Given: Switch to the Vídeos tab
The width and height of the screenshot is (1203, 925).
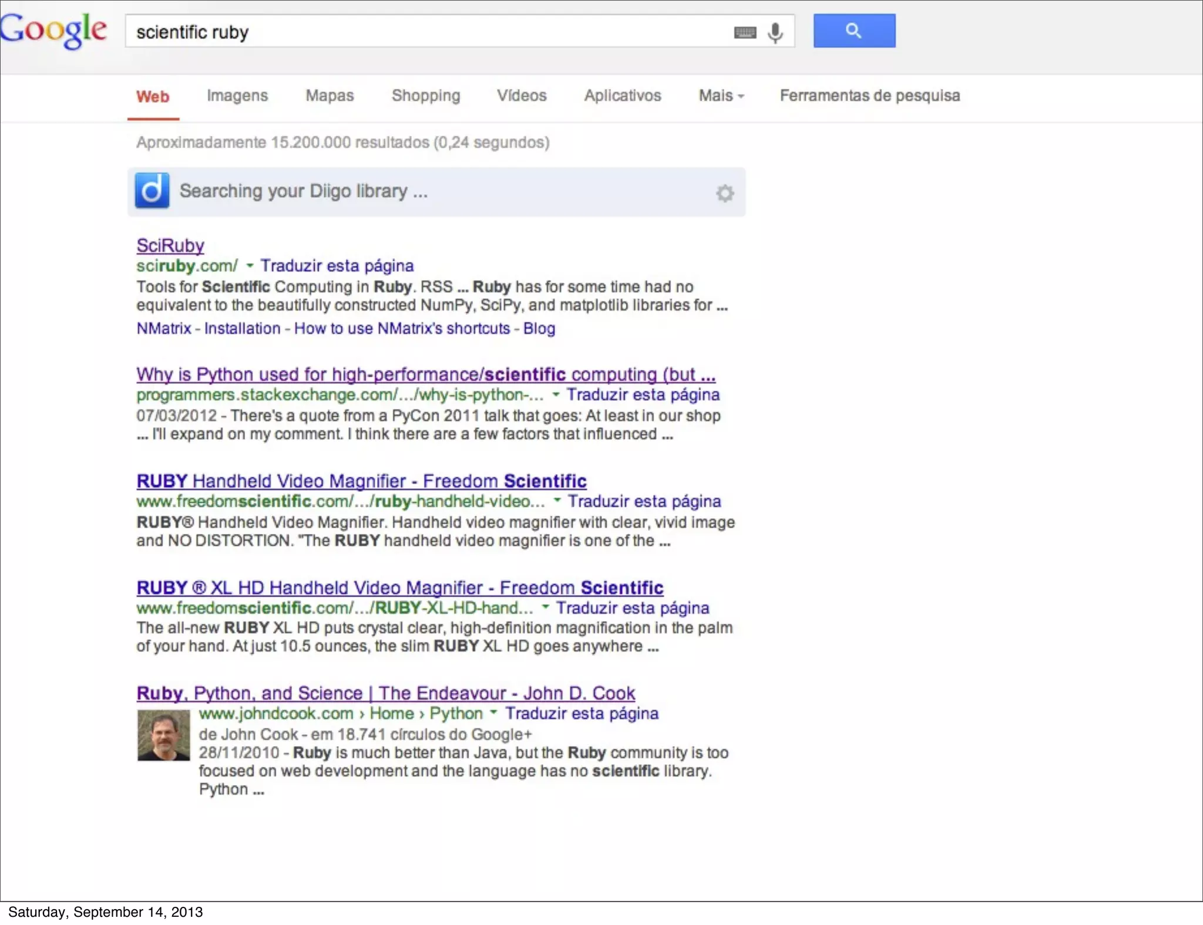Looking at the screenshot, I should pos(522,96).
